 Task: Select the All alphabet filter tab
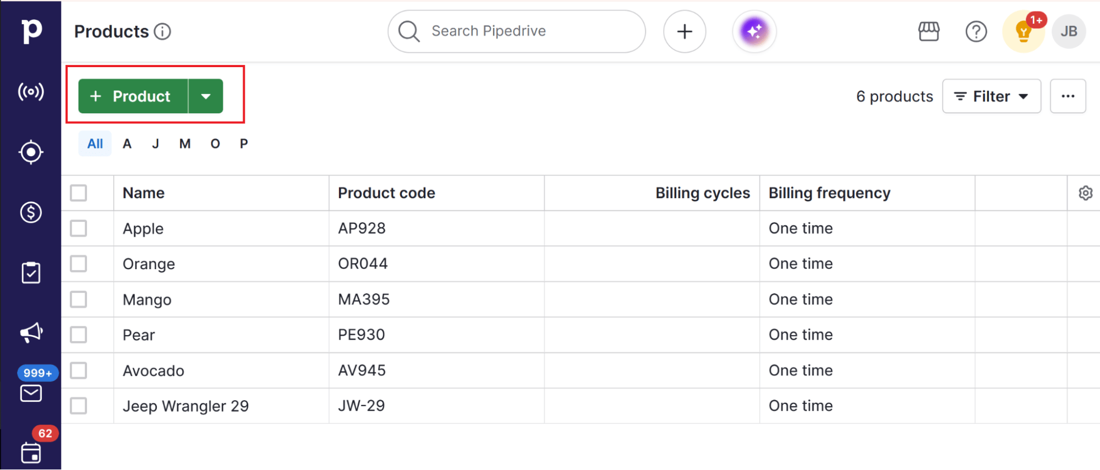[x=95, y=144]
